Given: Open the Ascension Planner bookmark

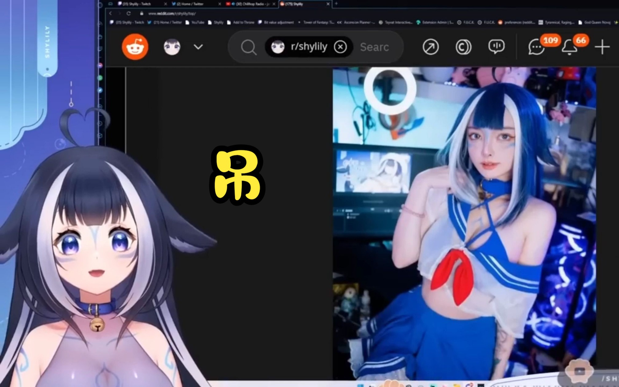Looking at the screenshot, I should tap(356, 22).
